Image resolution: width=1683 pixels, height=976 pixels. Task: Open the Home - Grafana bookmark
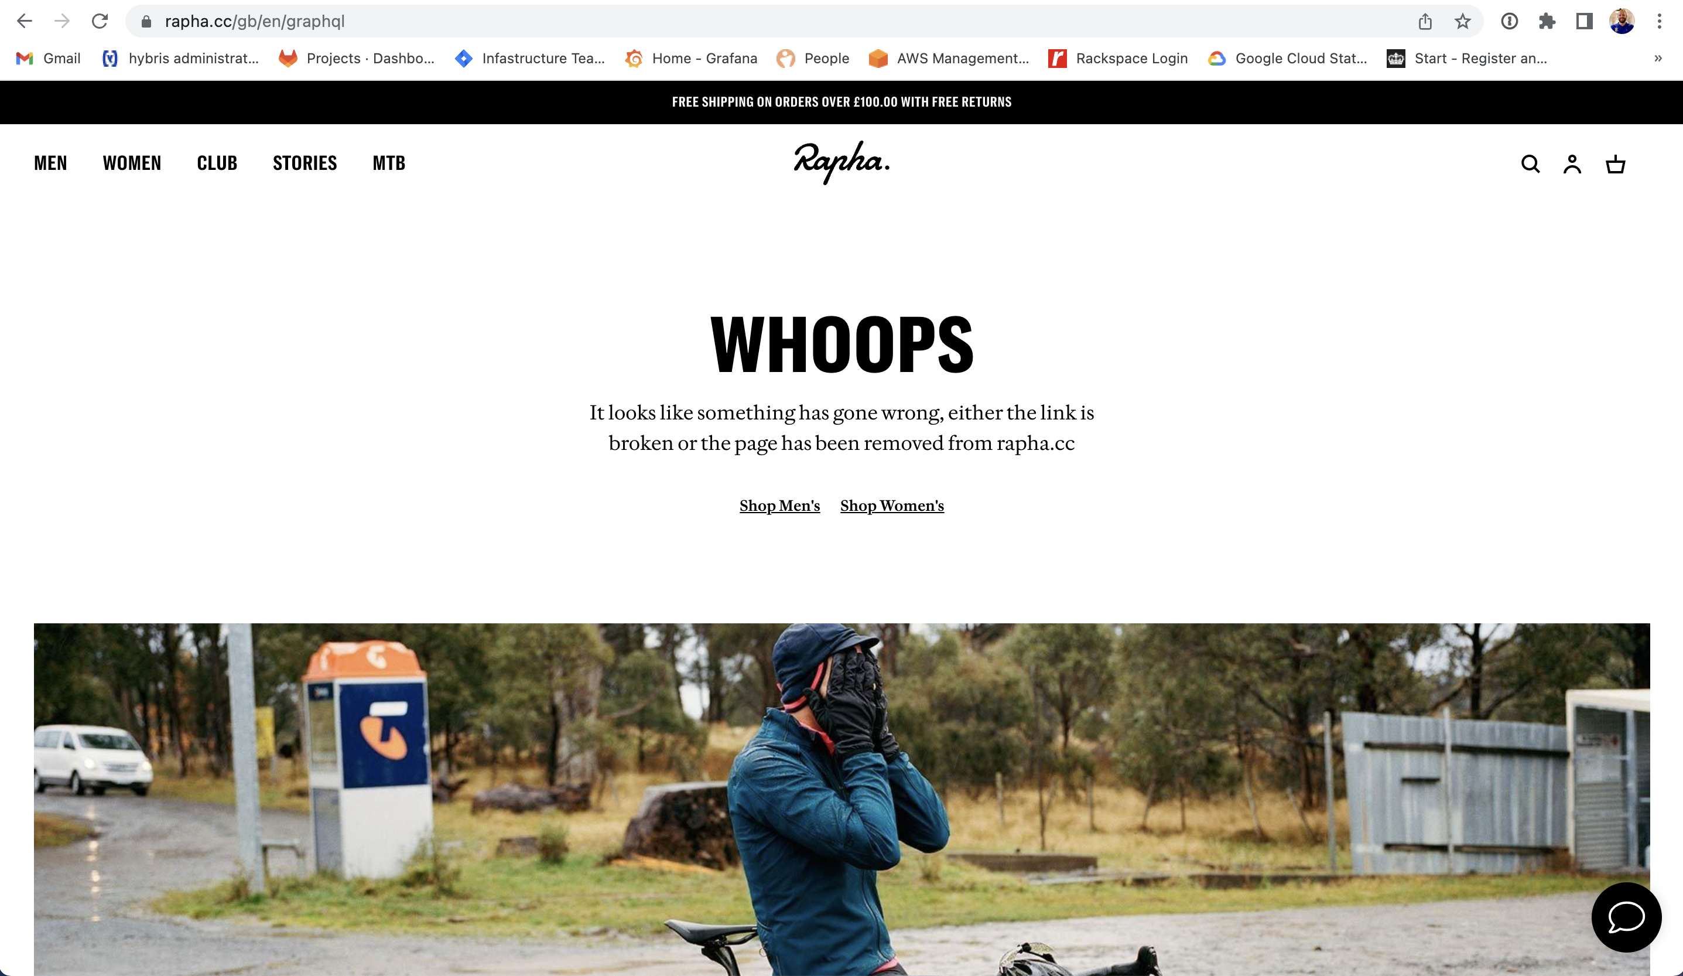click(x=691, y=58)
